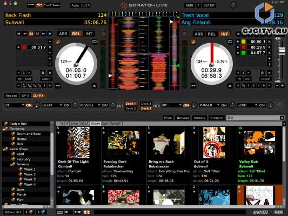Set left deck to INT mode
Image resolution: width=288 pixels, height=216 pixels.
89,34
